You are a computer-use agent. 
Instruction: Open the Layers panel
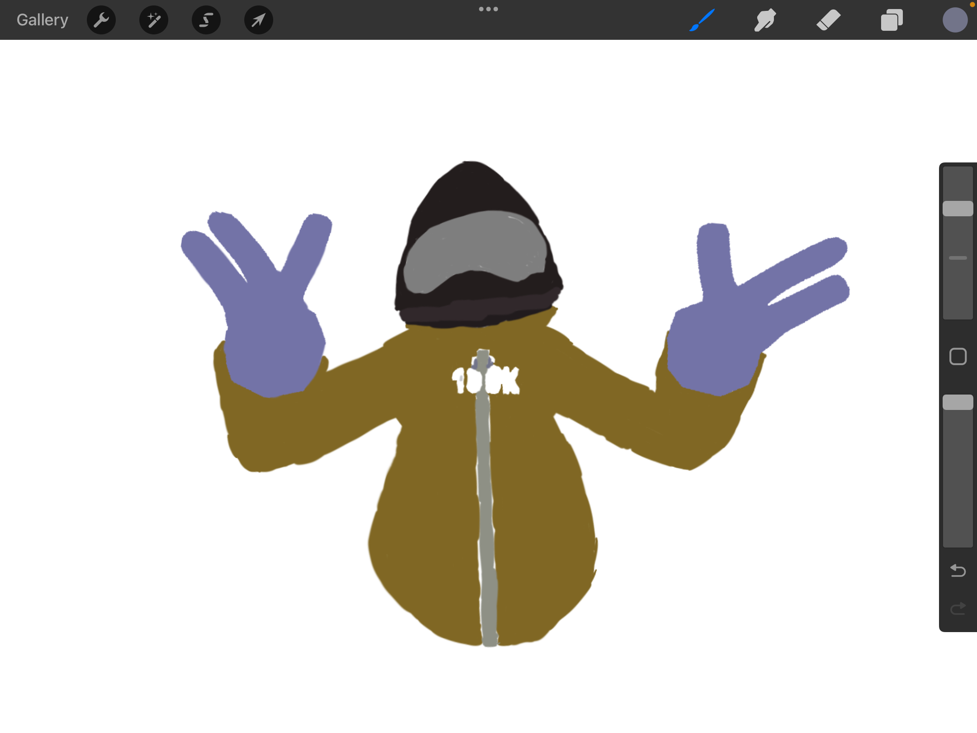[x=892, y=20]
